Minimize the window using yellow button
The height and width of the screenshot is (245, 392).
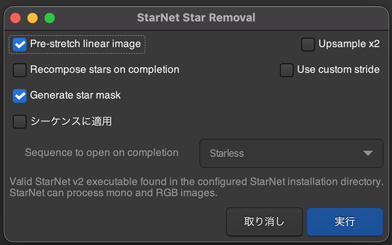(32, 18)
